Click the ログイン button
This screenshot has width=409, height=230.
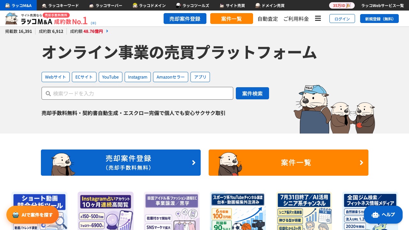[x=342, y=19]
